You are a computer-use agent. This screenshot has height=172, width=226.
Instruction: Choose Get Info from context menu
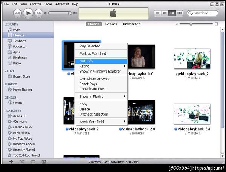click(x=101, y=61)
